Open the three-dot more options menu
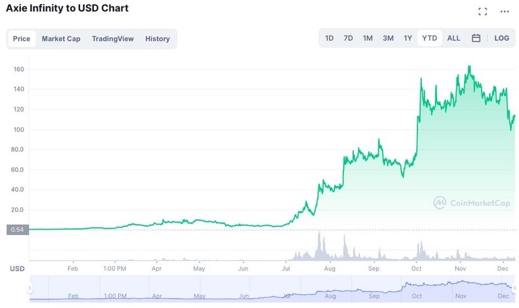This screenshot has height=308, width=519. pos(505,11)
